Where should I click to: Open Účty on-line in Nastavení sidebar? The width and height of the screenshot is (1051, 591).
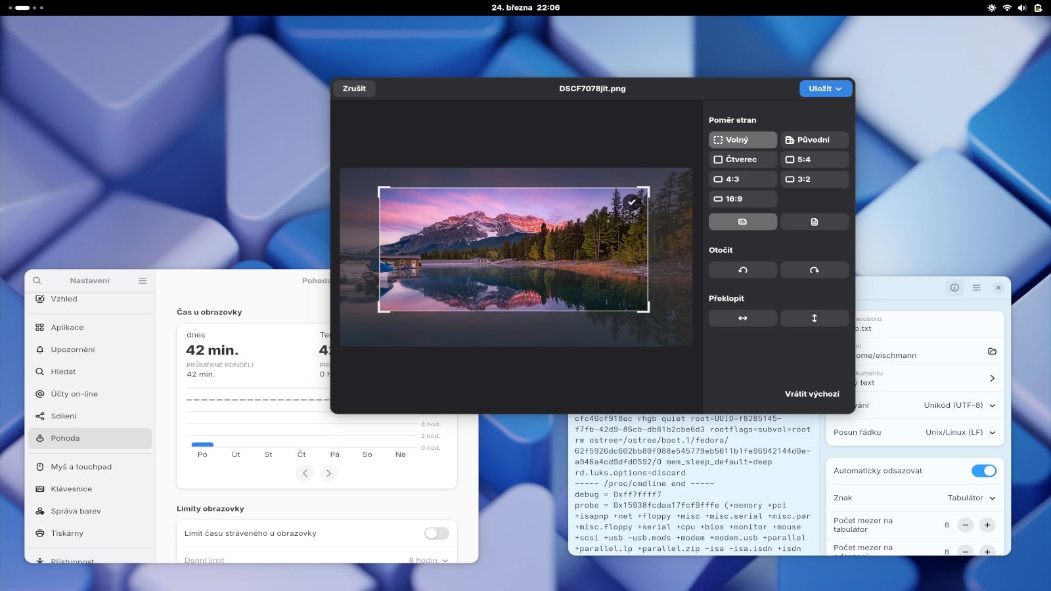[x=90, y=394]
